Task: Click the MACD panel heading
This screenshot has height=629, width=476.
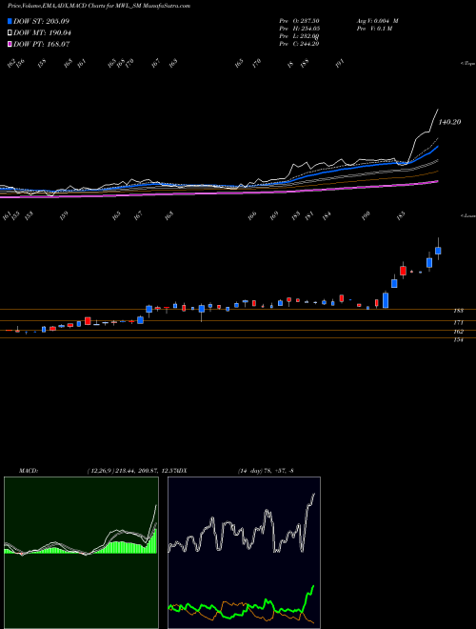Action: tap(29, 471)
